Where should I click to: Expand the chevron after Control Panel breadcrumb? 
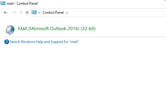pyautogui.click(x=67, y=13)
